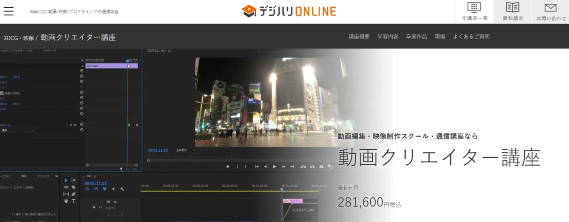Screen dimensions: 569x222
Task: Click the 資料請求 brochure icon
Action: (513, 12)
